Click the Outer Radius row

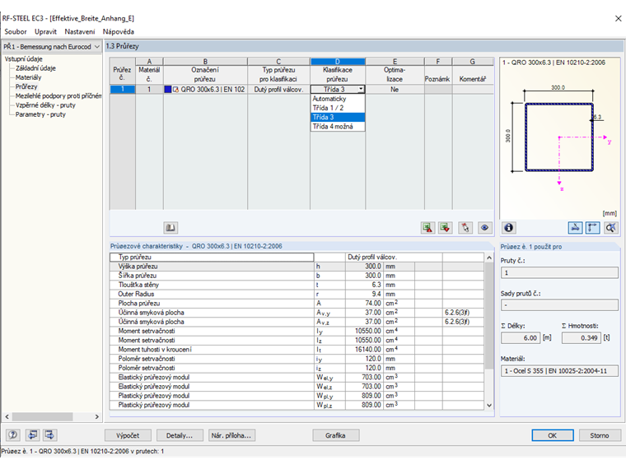[297, 294]
